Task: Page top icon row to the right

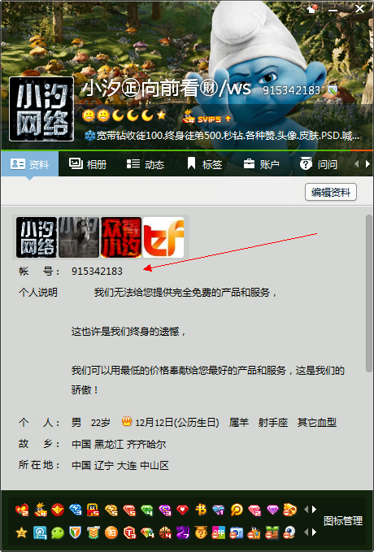Action: (314, 510)
